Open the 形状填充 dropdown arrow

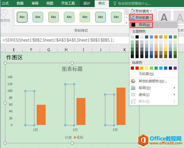point(151,11)
